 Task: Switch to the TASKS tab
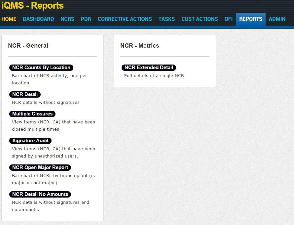tap(166, 19)
